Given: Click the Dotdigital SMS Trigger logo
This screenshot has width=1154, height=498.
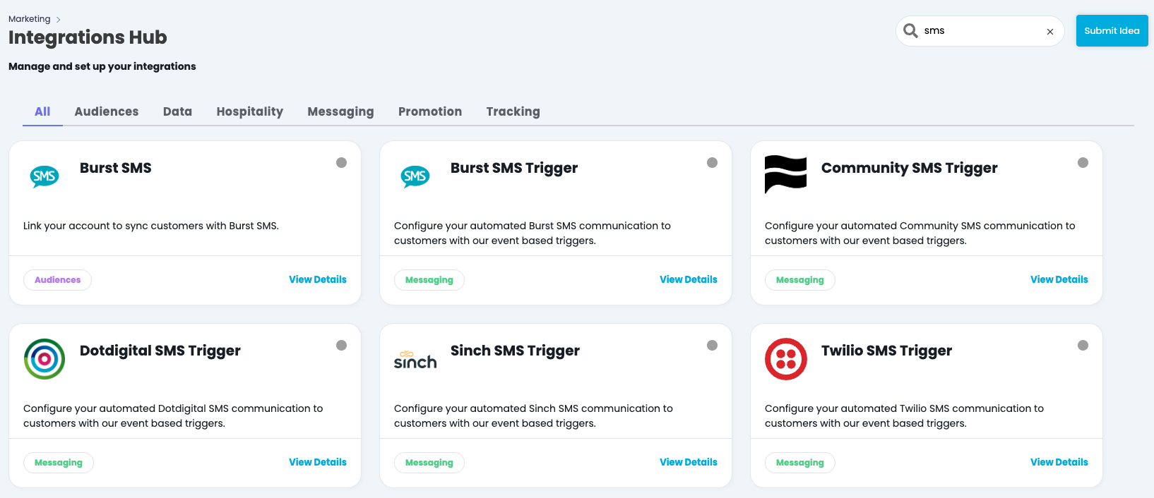Looking at the screenshot, I should point(44,359).
